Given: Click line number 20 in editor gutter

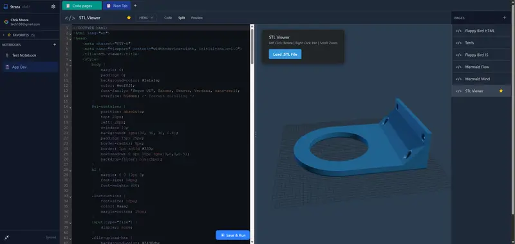Looking at the screenshot, I should (66, 128).
